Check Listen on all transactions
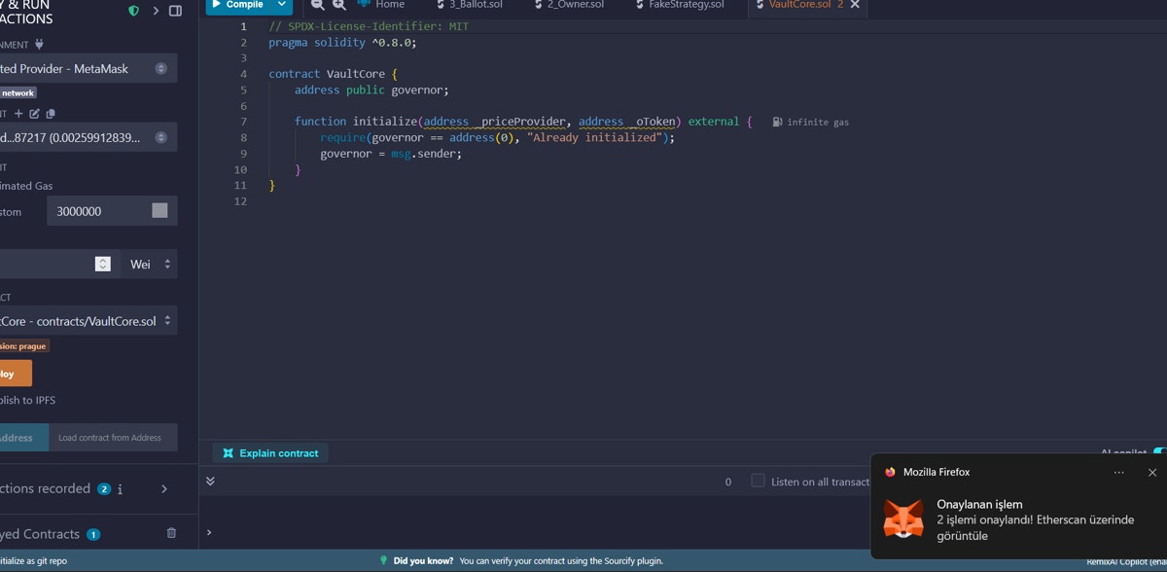 [758, 481]
